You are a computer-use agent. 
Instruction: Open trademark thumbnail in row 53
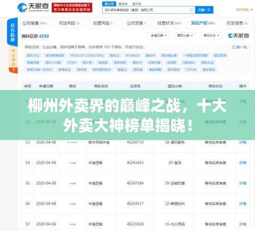pos(73,142)
